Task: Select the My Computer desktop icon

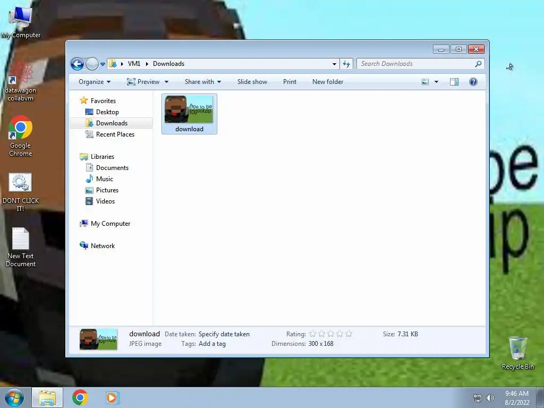Action: [21, 21]
